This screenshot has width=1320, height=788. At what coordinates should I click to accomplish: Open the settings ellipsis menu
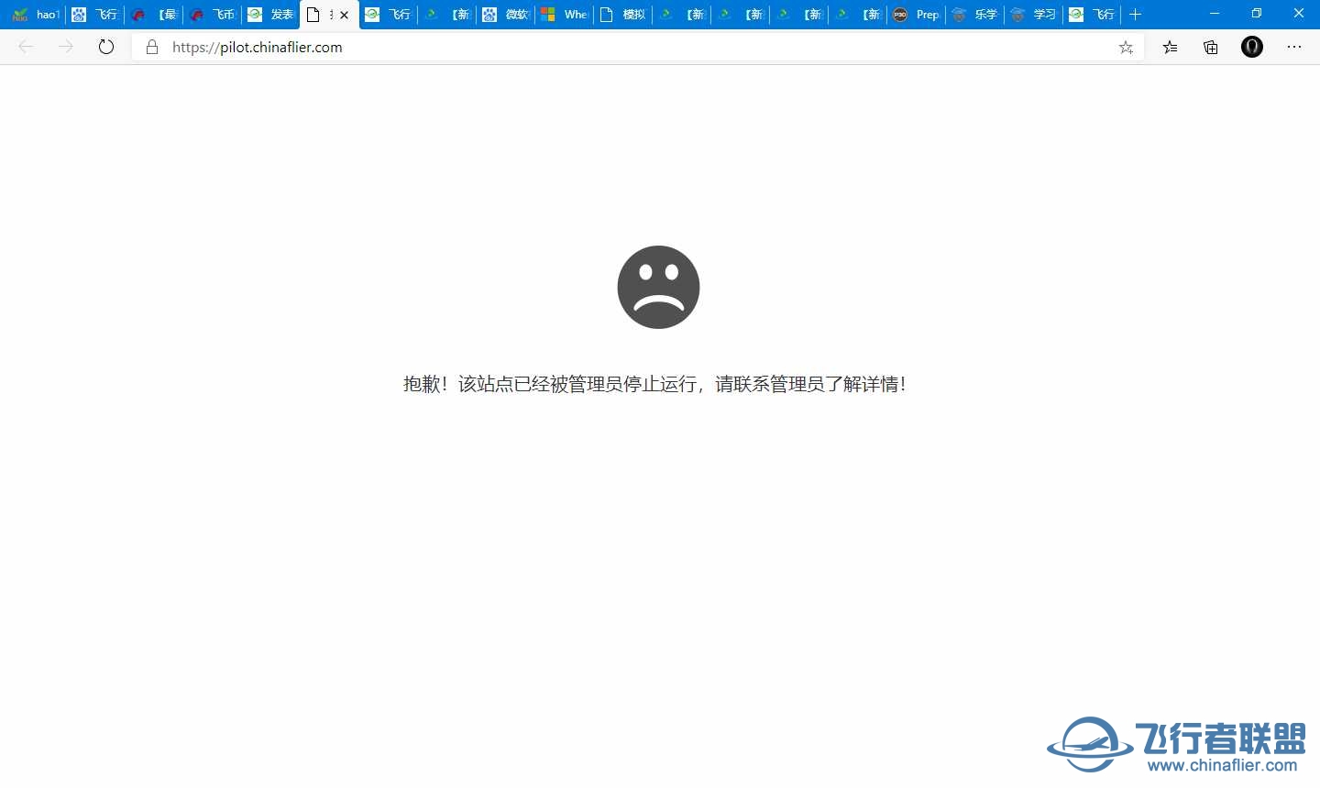click(1294, 47)
